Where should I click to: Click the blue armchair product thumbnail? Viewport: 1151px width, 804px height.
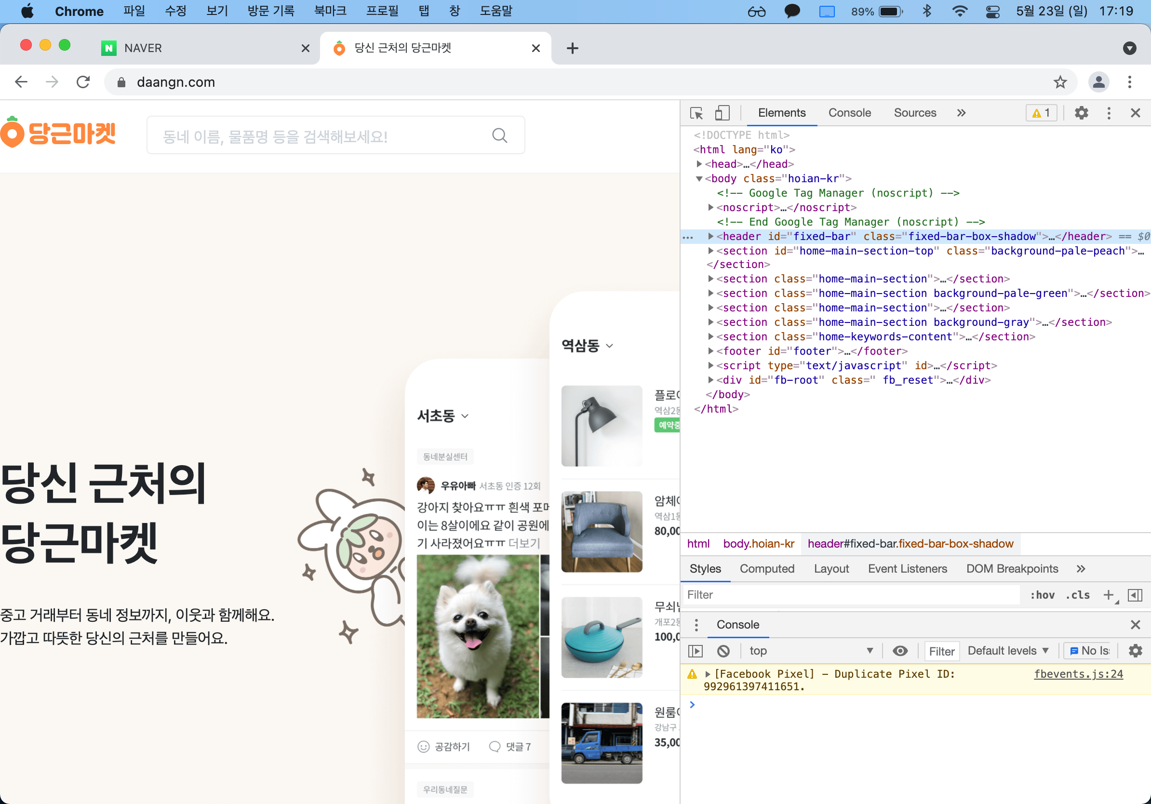point(602,531)
